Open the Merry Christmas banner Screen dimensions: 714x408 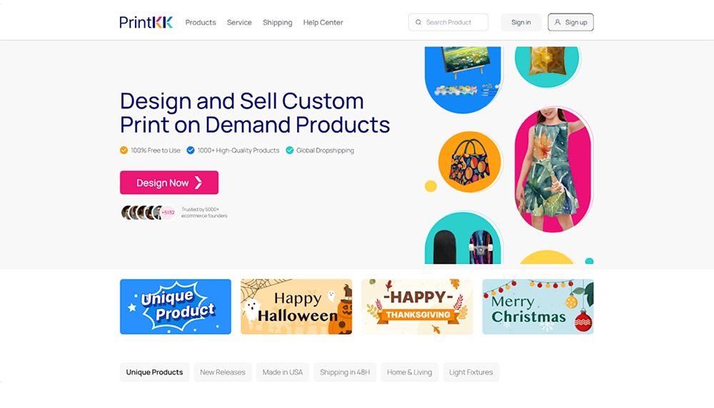point(538,307)
